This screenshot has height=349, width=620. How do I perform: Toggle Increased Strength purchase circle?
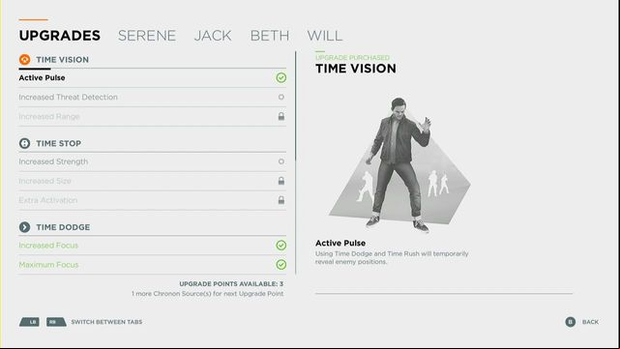coord(281,161)
